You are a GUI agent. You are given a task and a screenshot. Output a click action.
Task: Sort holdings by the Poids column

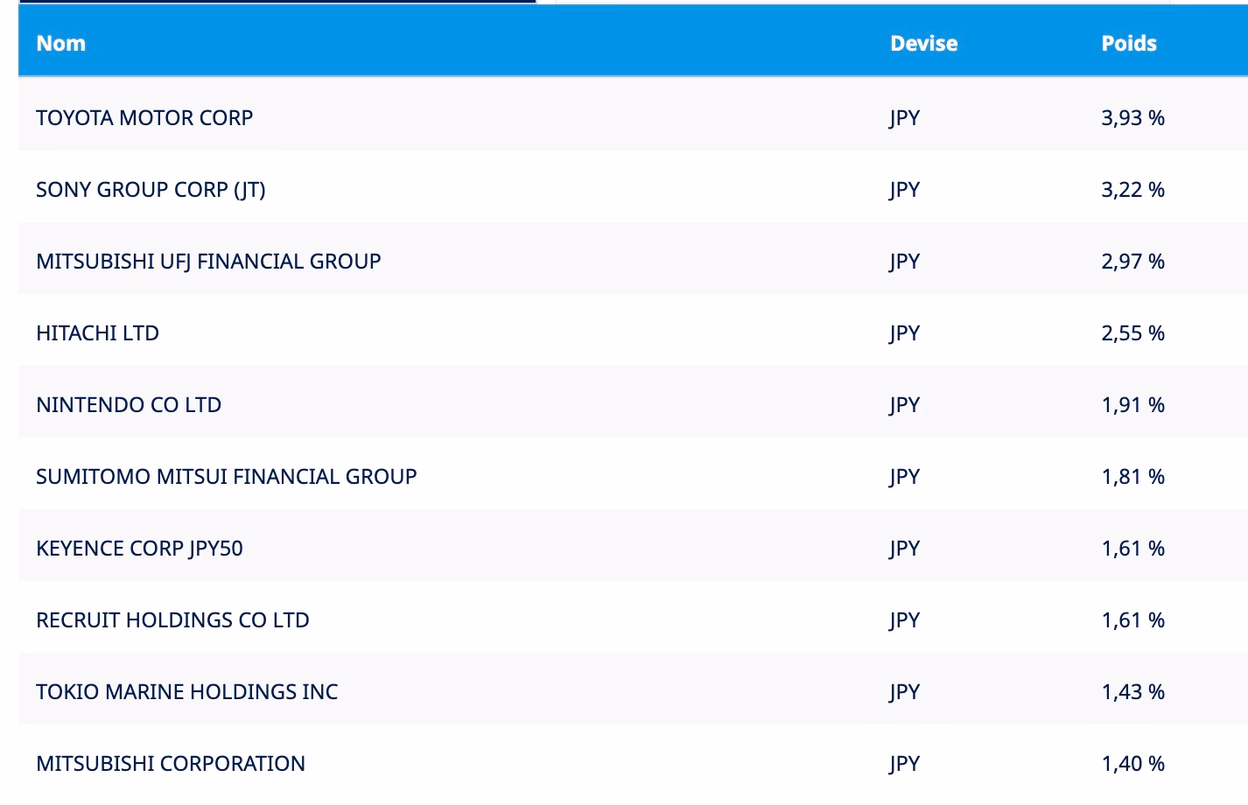(x=1129, y=43)
